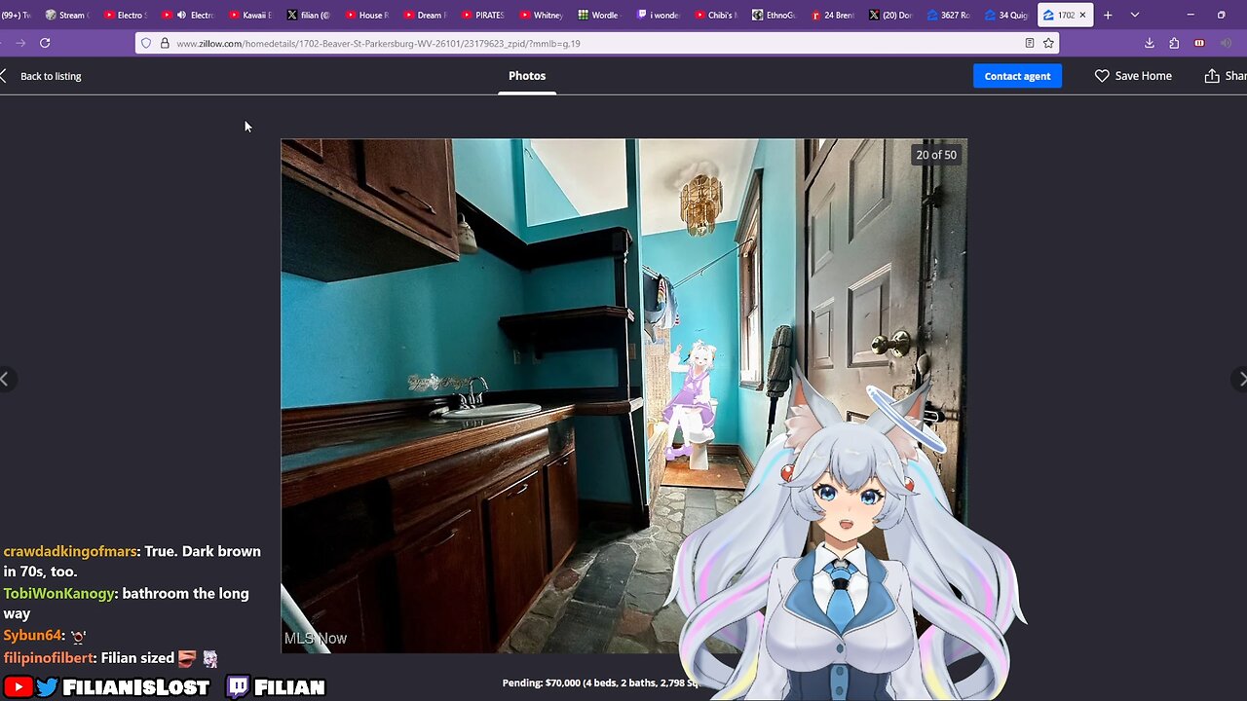Click the Twitch logo next to Filian
The height and width of the screenshot is (701, 1247).
point(238,686)
